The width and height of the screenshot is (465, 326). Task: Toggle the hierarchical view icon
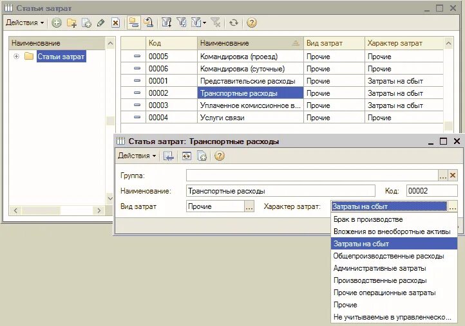pyautogui.click(x=134, y=23)
